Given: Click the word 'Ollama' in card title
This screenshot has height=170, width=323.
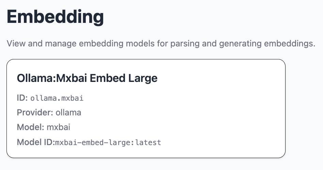Looking at the screenshot, I should coord(35,79).
